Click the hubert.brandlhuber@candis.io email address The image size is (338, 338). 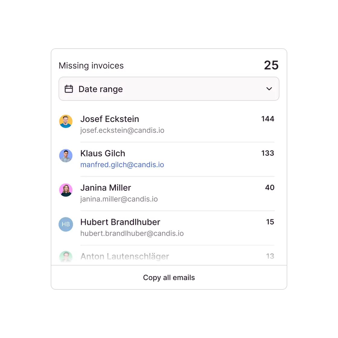[x=132, y=234]
